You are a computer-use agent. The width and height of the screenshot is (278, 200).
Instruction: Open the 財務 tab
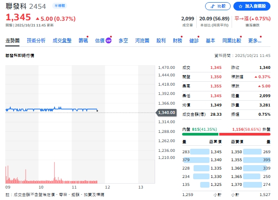pyautogui.click(x=177, y=41)
